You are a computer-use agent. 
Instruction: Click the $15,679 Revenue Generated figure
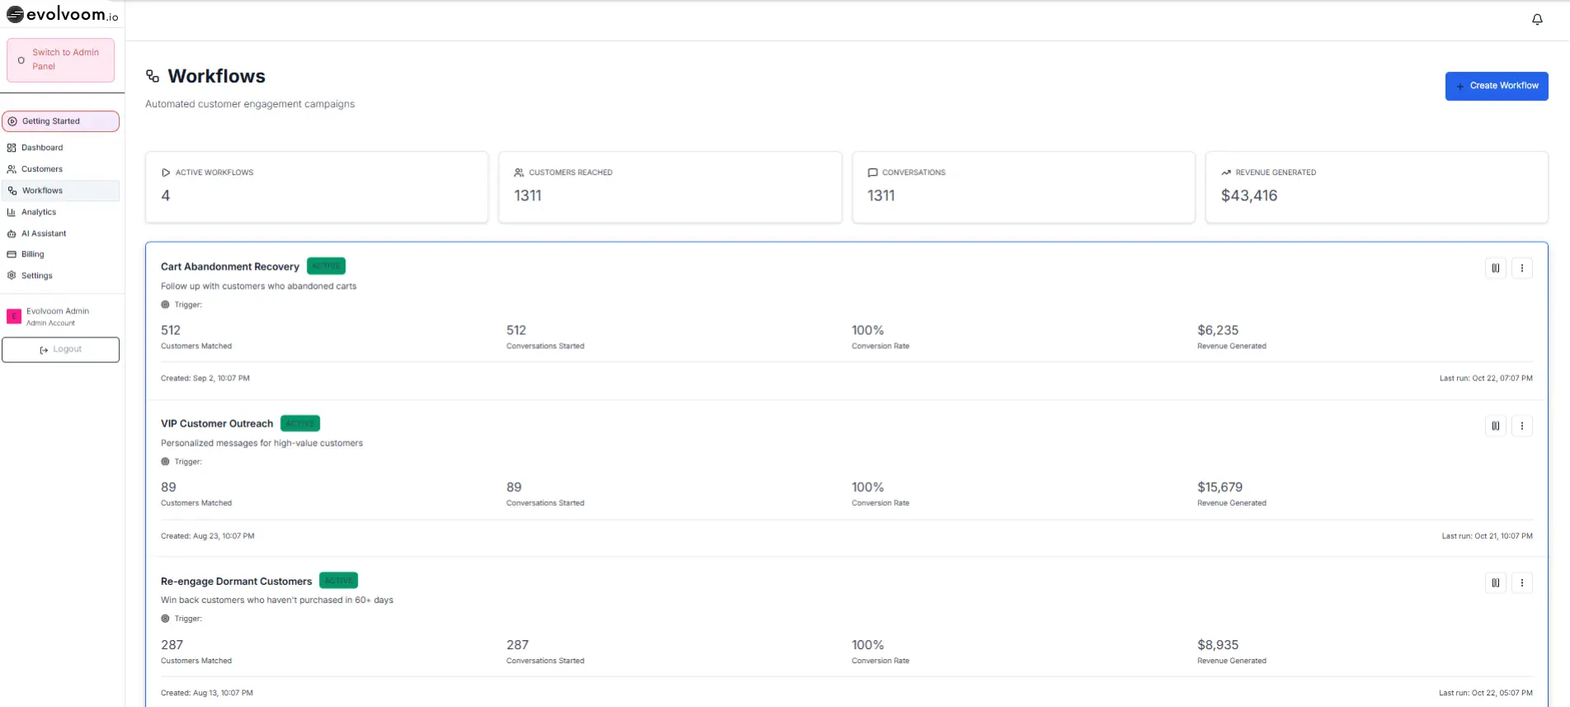point(1220,488)
